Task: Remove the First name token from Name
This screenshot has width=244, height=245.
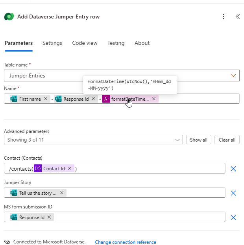Action: tap(46, 99)
